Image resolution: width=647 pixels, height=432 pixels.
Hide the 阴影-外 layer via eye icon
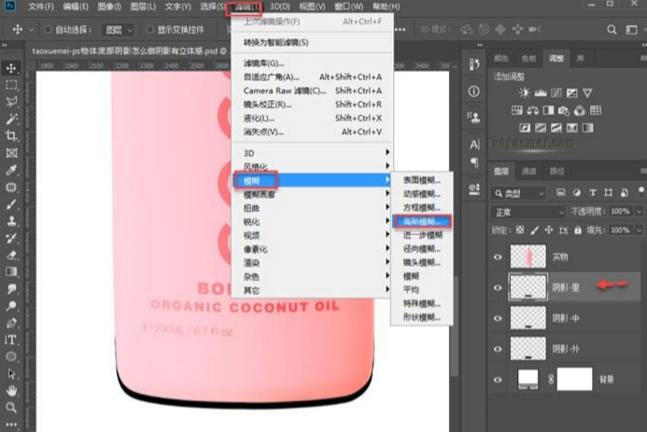pos(498,349)
